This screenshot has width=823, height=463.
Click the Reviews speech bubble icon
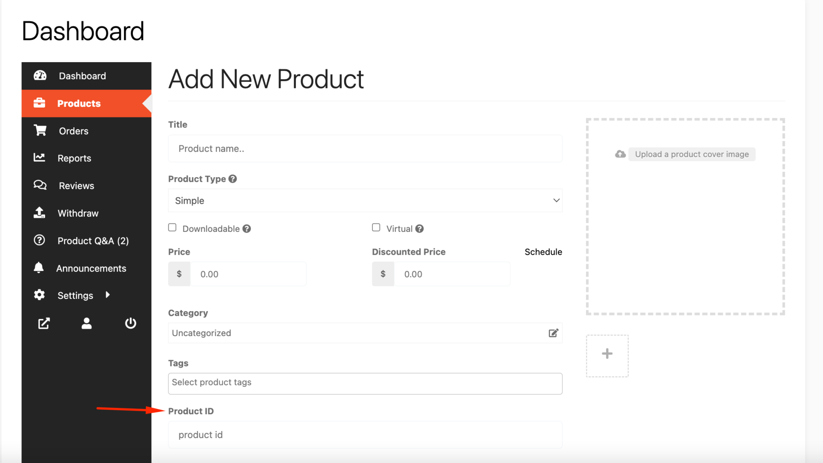pyautogui.click(x=39, y=185)
